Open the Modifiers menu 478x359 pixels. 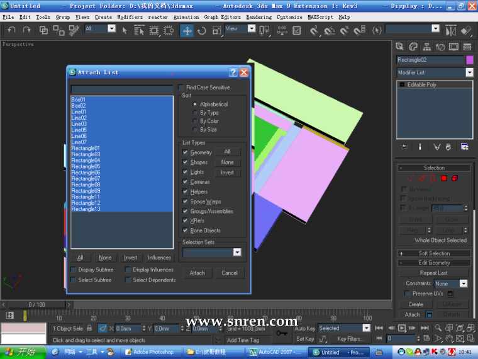point(130,18)
